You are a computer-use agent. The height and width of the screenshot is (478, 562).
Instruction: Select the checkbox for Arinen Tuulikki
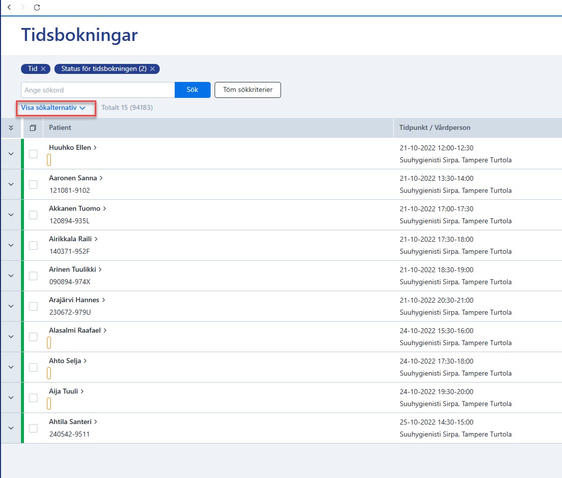pos(33,276)
